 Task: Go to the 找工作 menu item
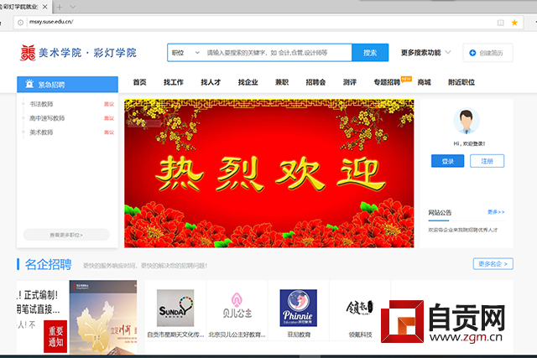[174, 82]
